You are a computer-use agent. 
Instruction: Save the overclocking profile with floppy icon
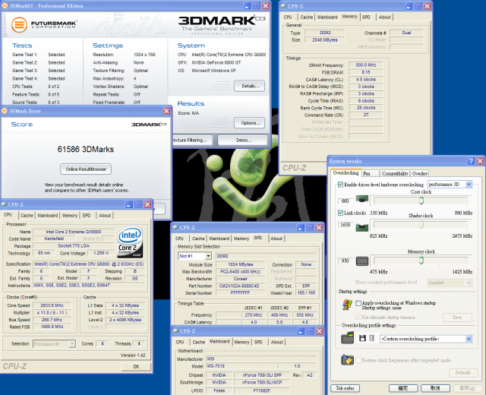pos(362,338)
